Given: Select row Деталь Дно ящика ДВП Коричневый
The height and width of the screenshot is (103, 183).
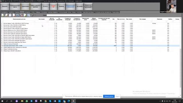Looking at the screenshot, I should [90, 27].
